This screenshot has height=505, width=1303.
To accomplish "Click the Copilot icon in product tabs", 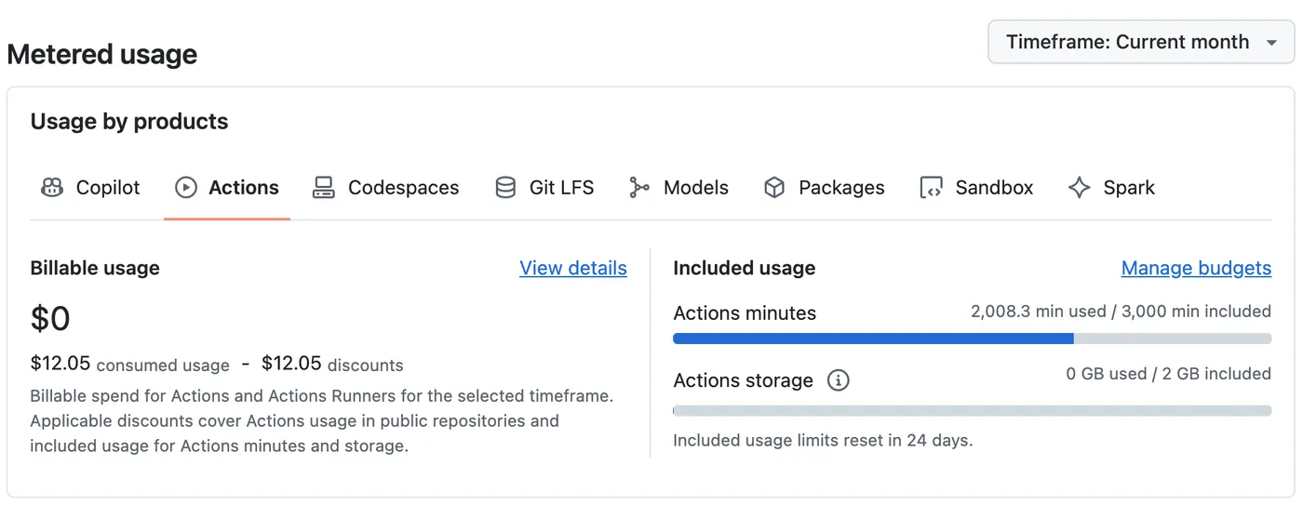I will 52,188.
